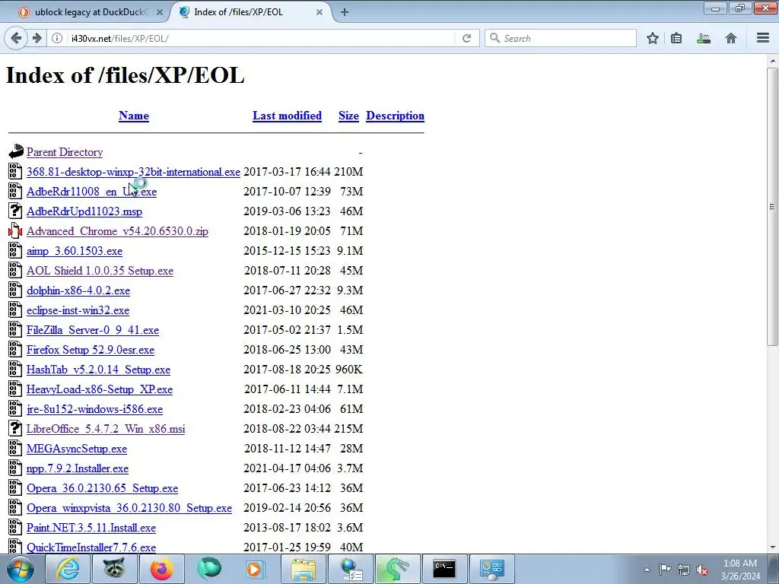Download AdbeRdrUpd11023.msp file
This screenshot has height=584, width=779.
point(84,211)
